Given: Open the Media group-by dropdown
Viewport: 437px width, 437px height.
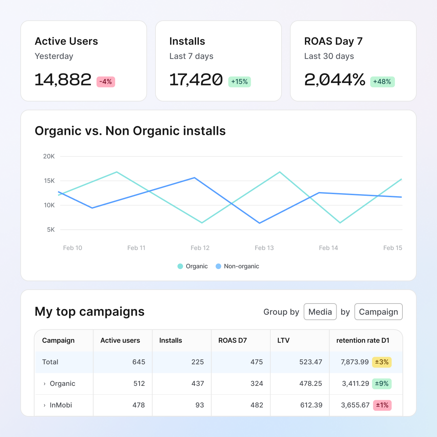Looking at the screenshot, I should pyautogui.click(x=320, y=312).
